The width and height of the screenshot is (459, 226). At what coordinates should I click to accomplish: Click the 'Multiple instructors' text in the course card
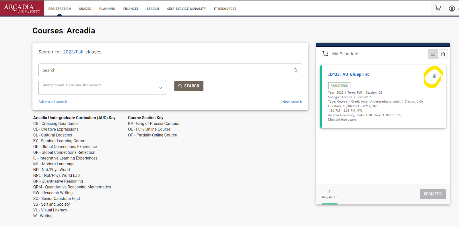point(342,120)
